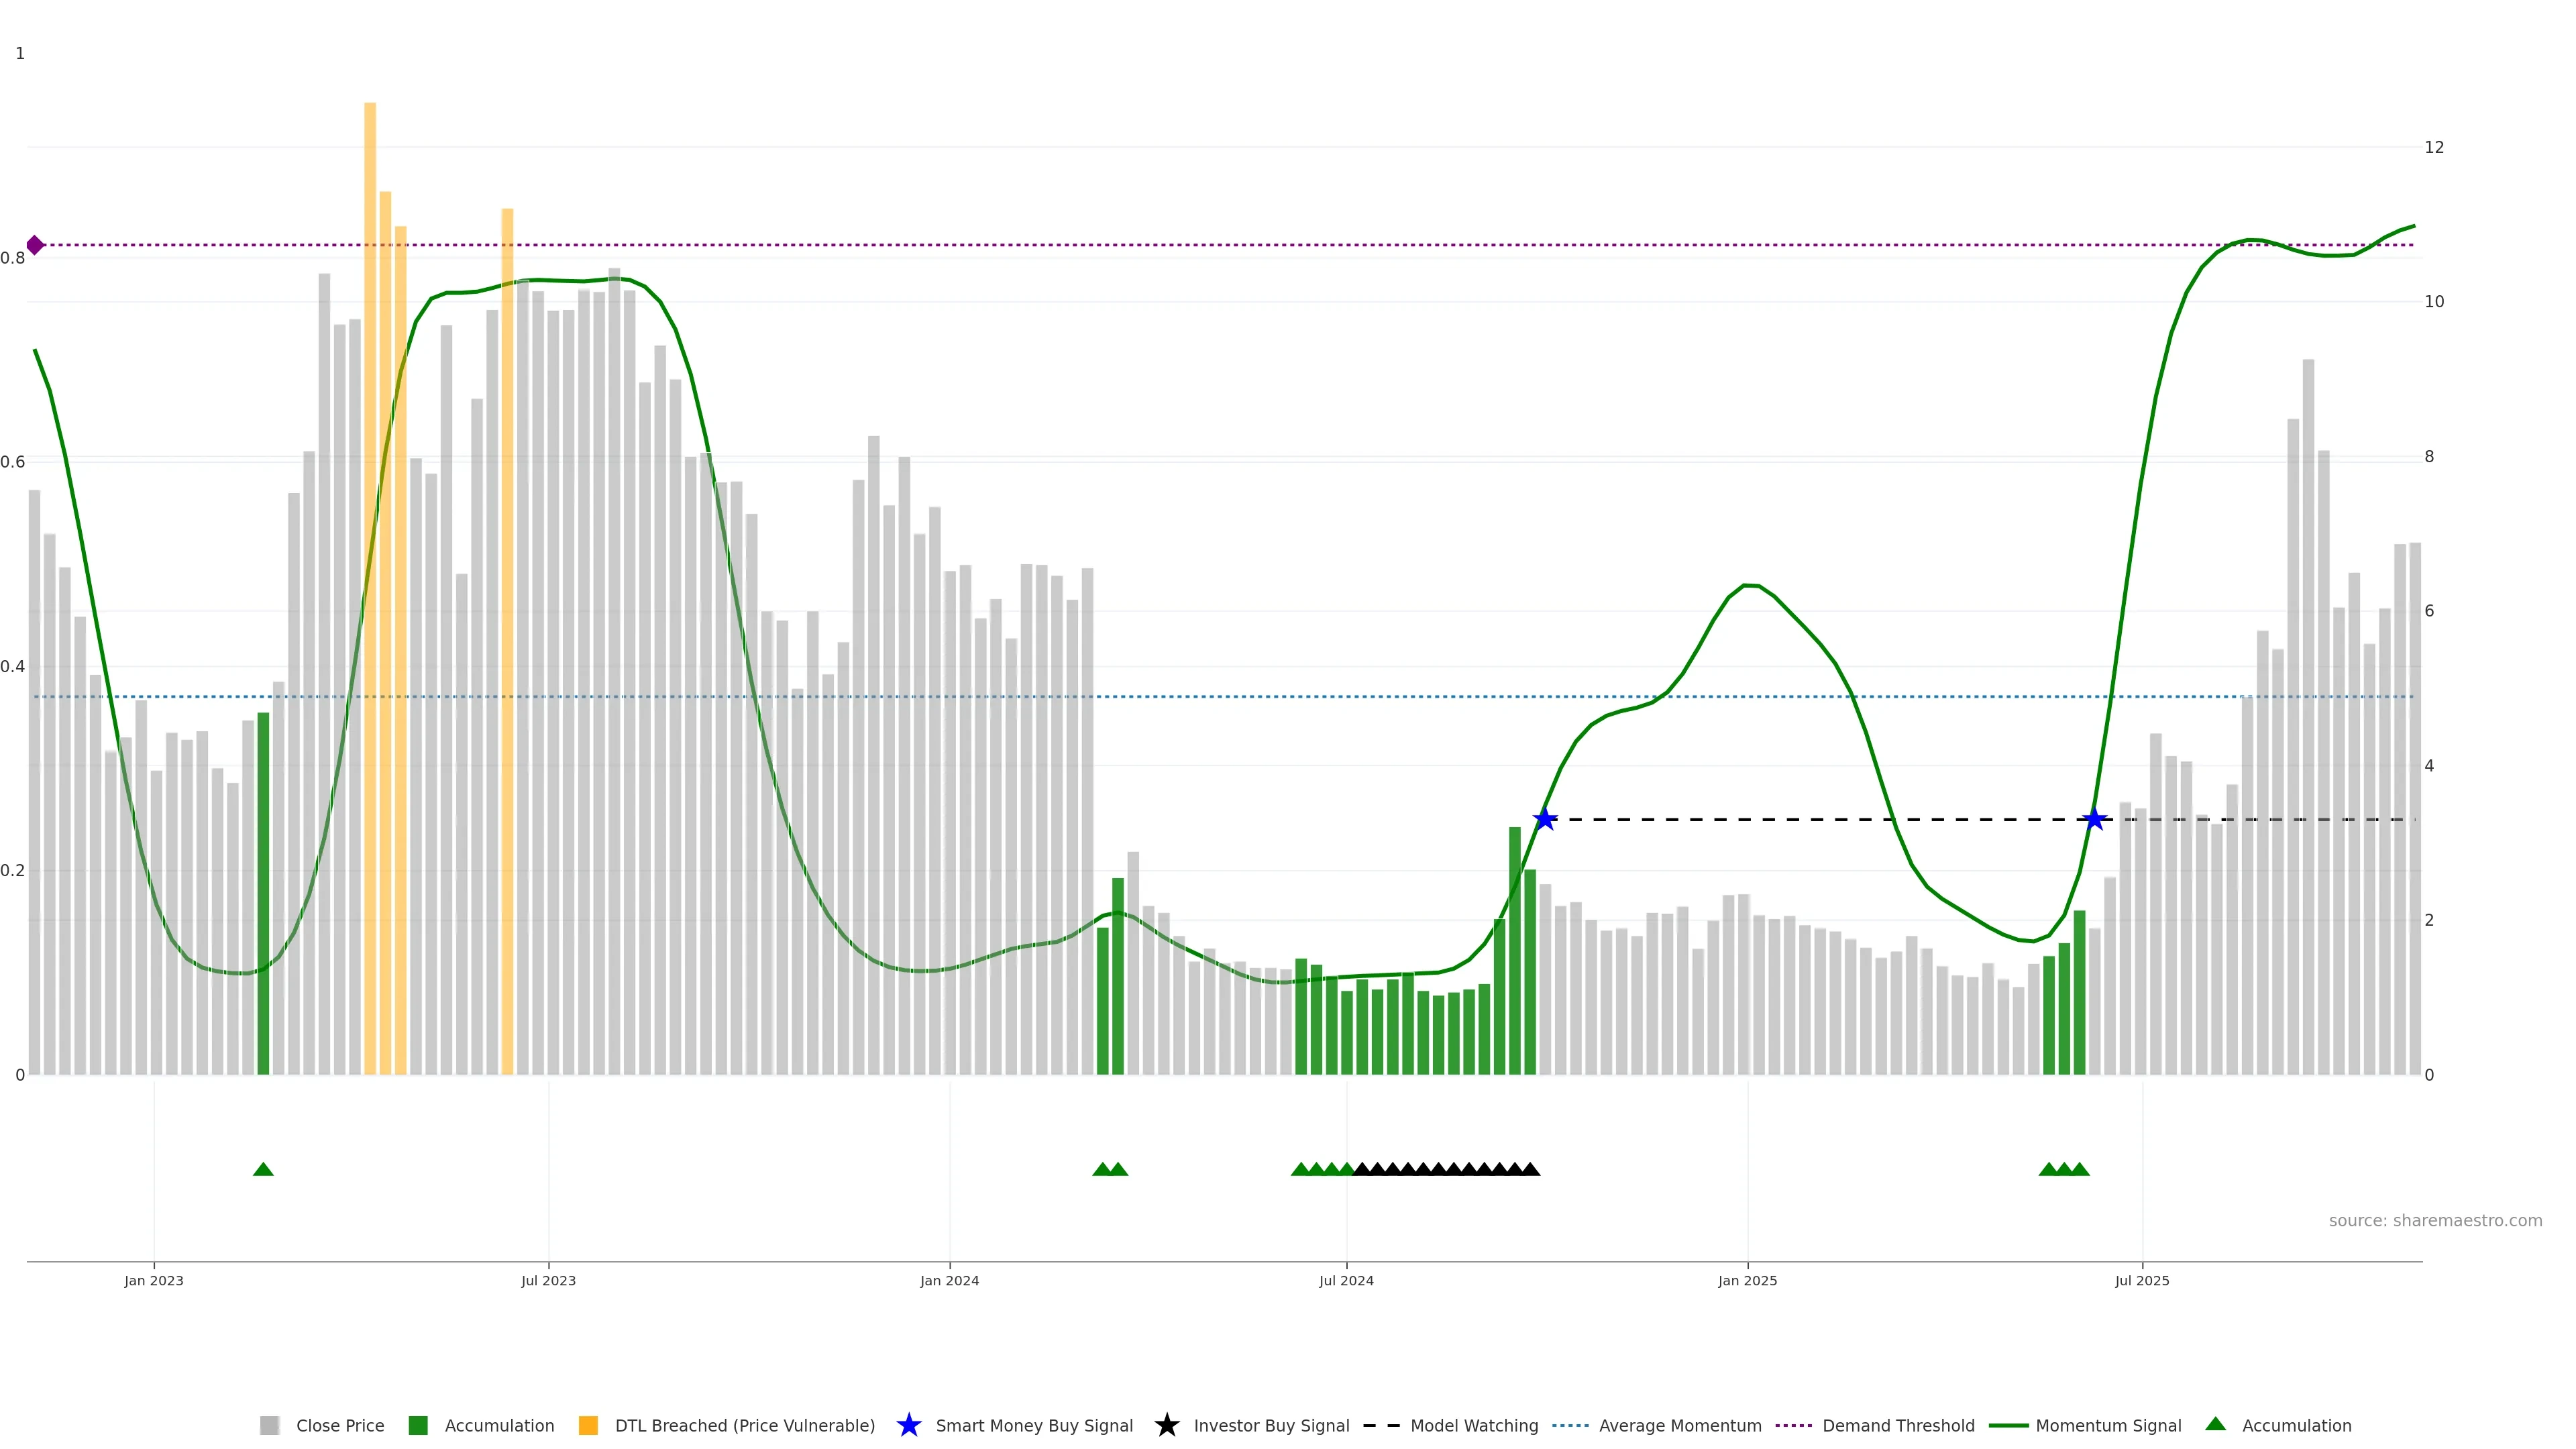
Task: Click the purple diamond on Demand Threshold line
Action: pos(35,245)
